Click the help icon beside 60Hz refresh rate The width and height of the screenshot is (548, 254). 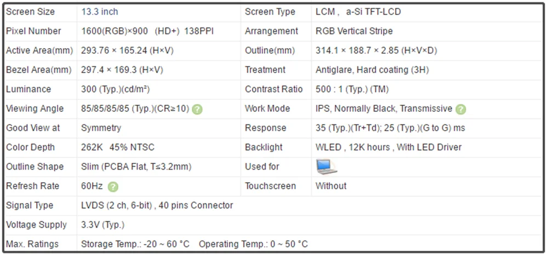[x=113, y=187]
